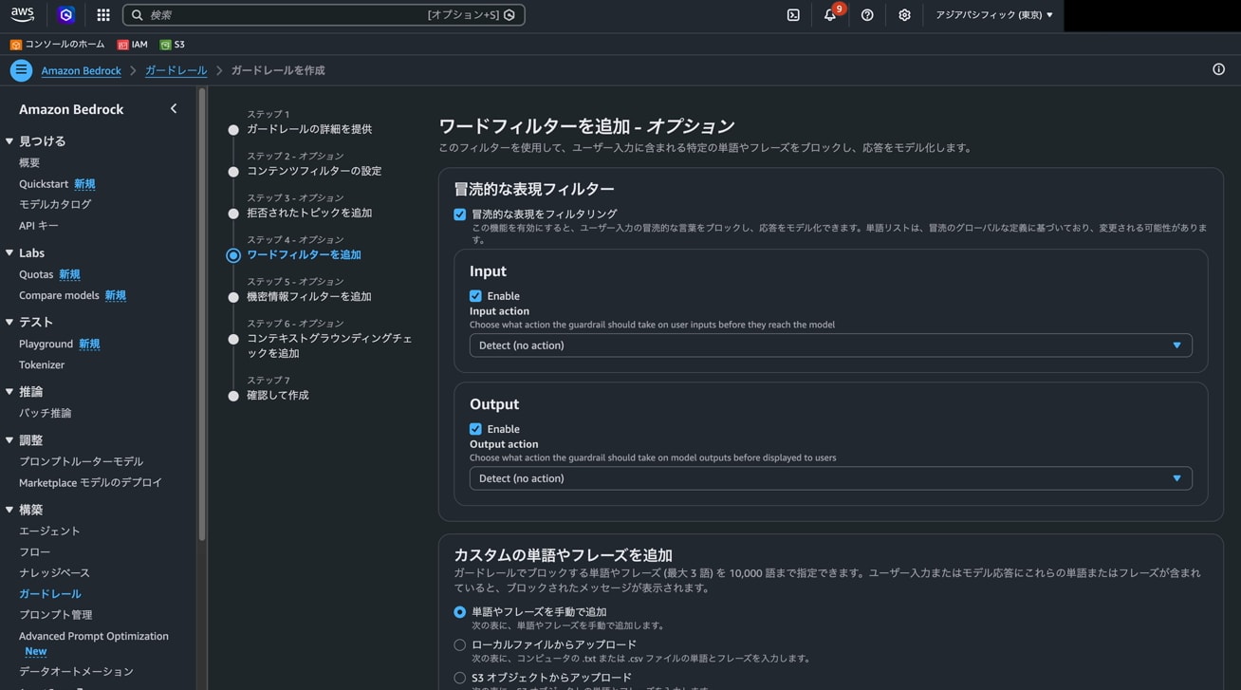The height and width of the screenshot is (690, 1241).
Task: Open フロー in sidebar
Action: click(34, 551)
